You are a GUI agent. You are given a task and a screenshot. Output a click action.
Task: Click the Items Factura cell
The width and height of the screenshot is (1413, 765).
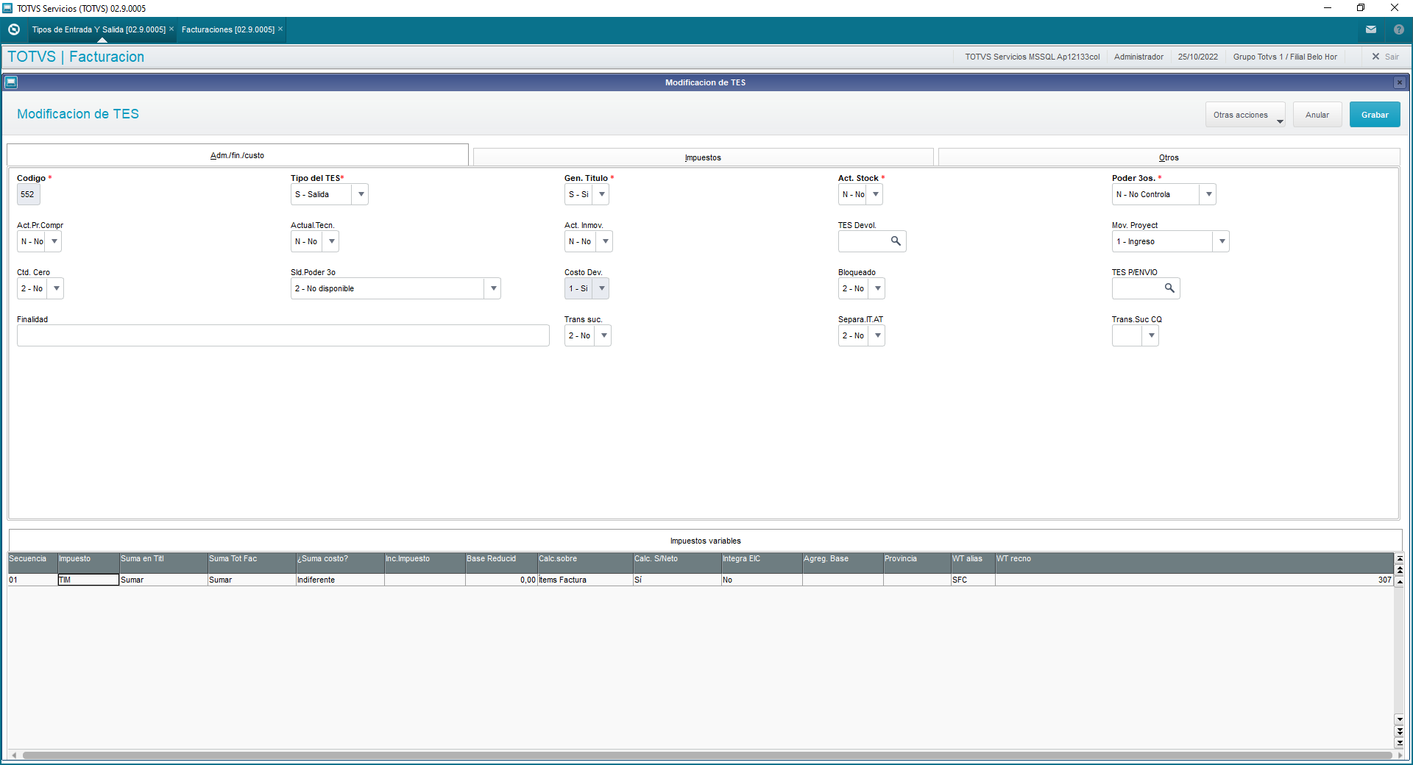[x=585, y=580]
